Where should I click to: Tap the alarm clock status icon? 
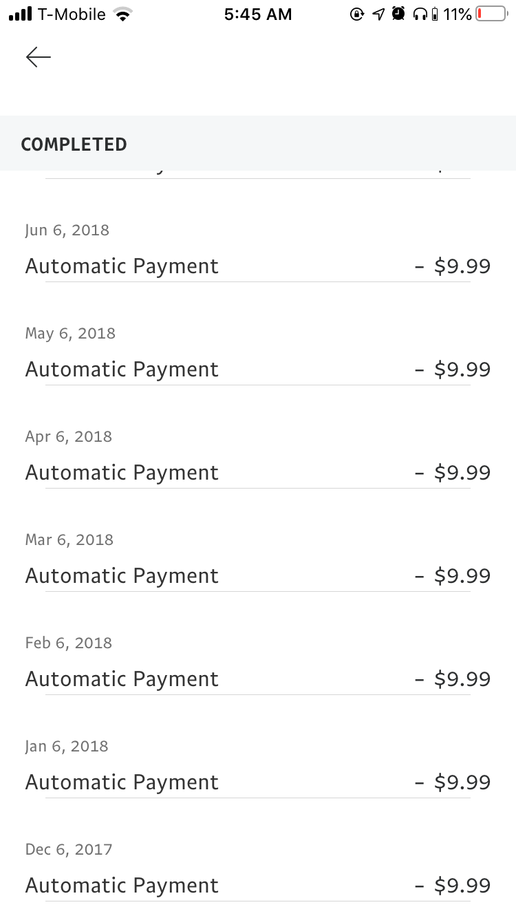398,14
